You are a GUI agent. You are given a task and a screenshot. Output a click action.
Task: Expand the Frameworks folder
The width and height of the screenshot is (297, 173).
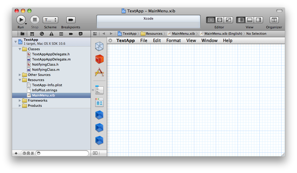pos(20,100)
